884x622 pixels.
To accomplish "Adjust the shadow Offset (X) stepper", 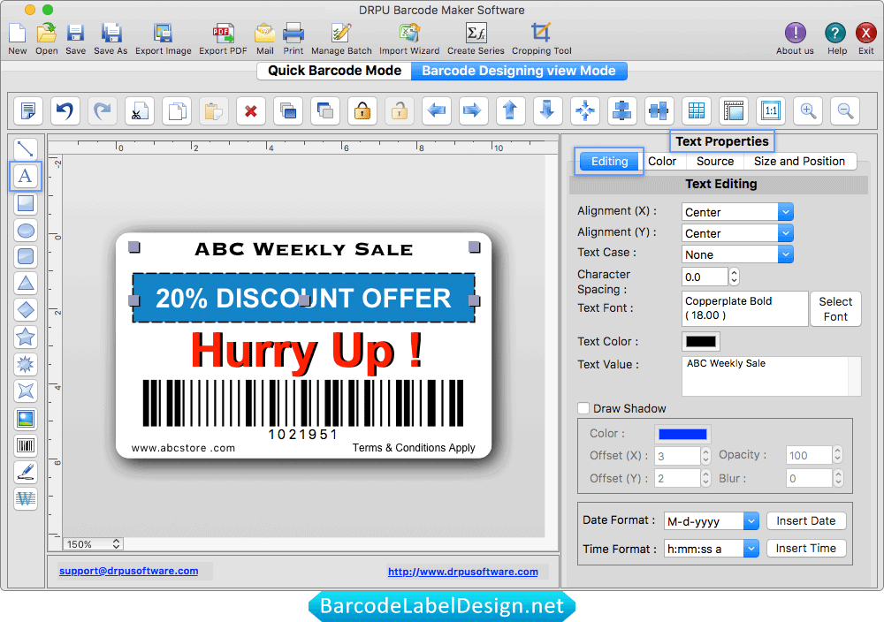I will click(x=705, y=456).
